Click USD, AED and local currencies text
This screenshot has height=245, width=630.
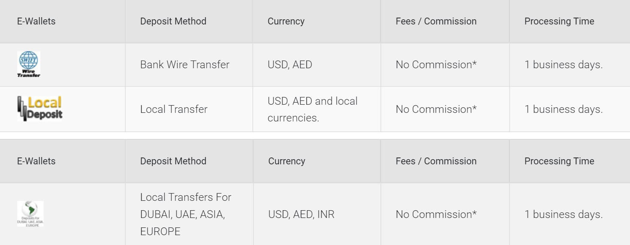[x=312, y=109]
